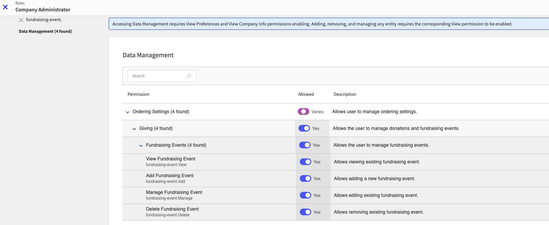Disable the Add Fundraising Event permission
Screen dimensions: 549x225
tap(306, 178)
